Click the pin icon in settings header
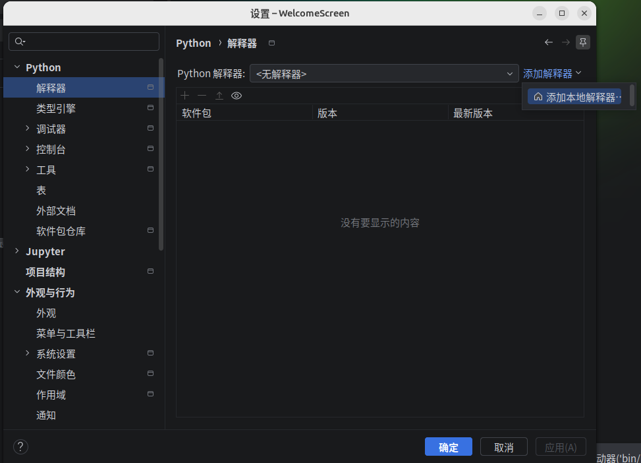Image resolution: width=641 pixels, height=463 pixels. tap(583, 42)
